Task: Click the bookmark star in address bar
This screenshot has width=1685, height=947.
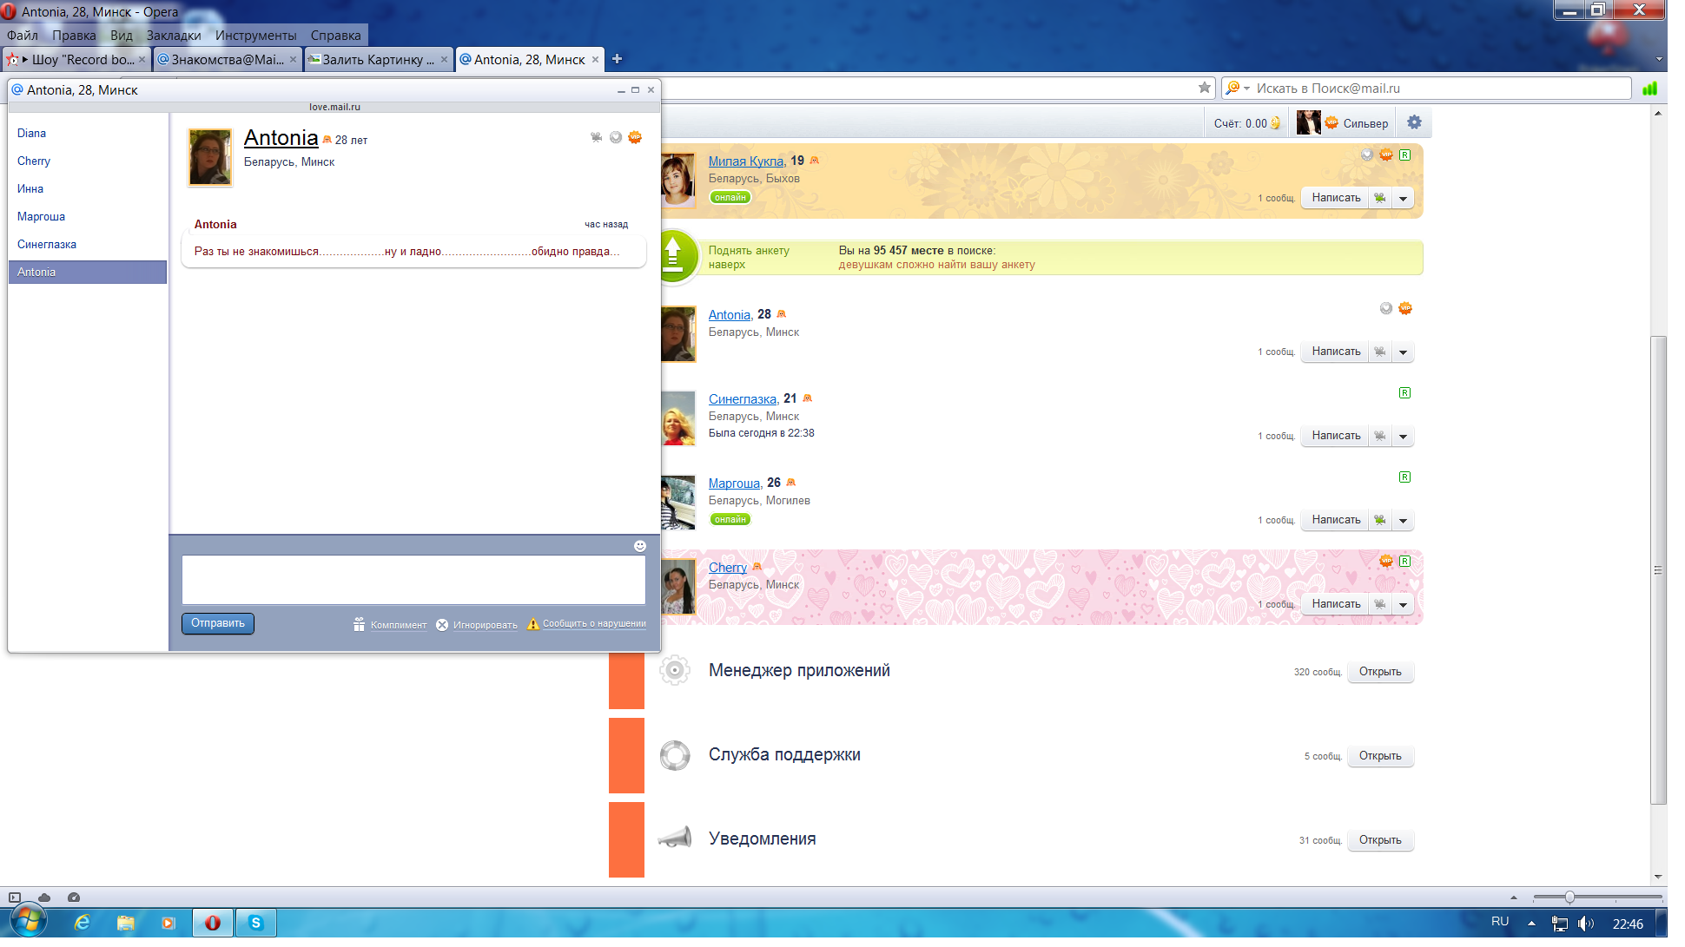Action: 1204,88
